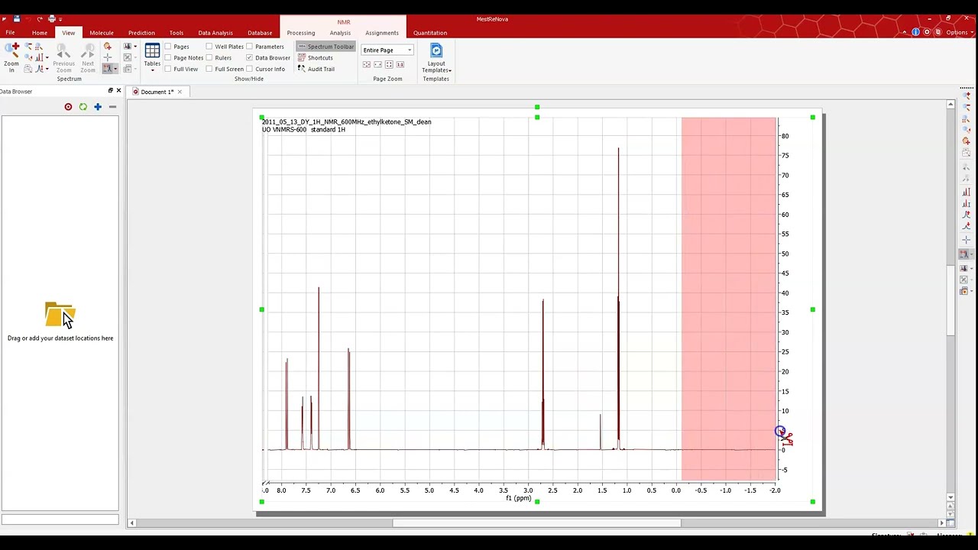The width and height of the screenshot is (978, 550).
Task: Expand the stacked display dropdown arrow in the ribbon
Action: click(x=135, y=46)
